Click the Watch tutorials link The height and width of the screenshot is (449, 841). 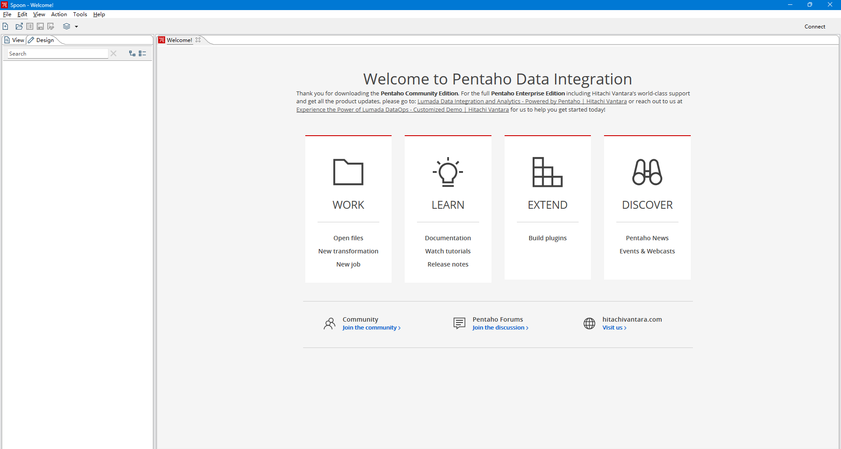(448, 251)
